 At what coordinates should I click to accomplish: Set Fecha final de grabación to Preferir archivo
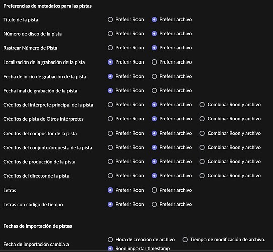154,90
